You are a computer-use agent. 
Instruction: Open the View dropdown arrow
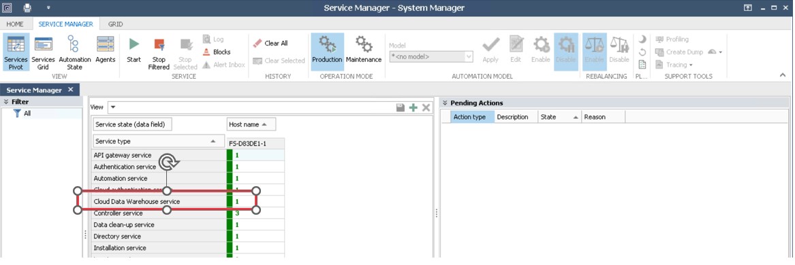coord(113,107)
